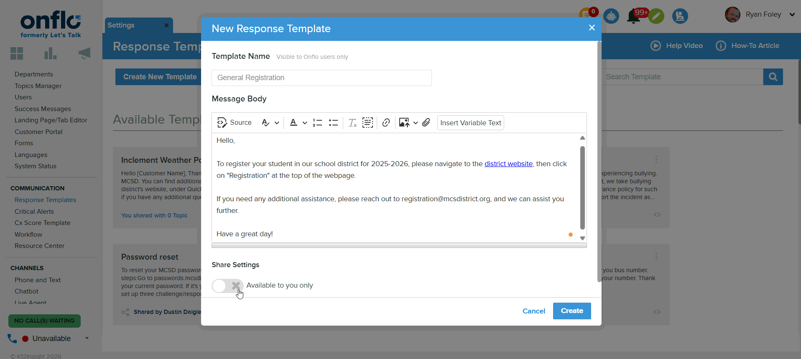Insert a bulleted list
The width and height of the screenshot is (801, 359).
pos(333,123)
